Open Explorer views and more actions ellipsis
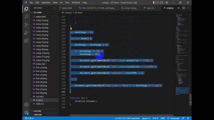 coord(55,8)
